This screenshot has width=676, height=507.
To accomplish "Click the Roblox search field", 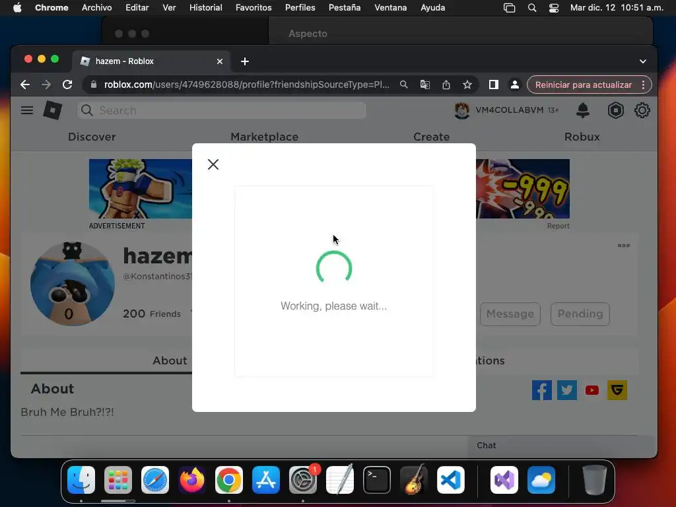I will (222, 110).
